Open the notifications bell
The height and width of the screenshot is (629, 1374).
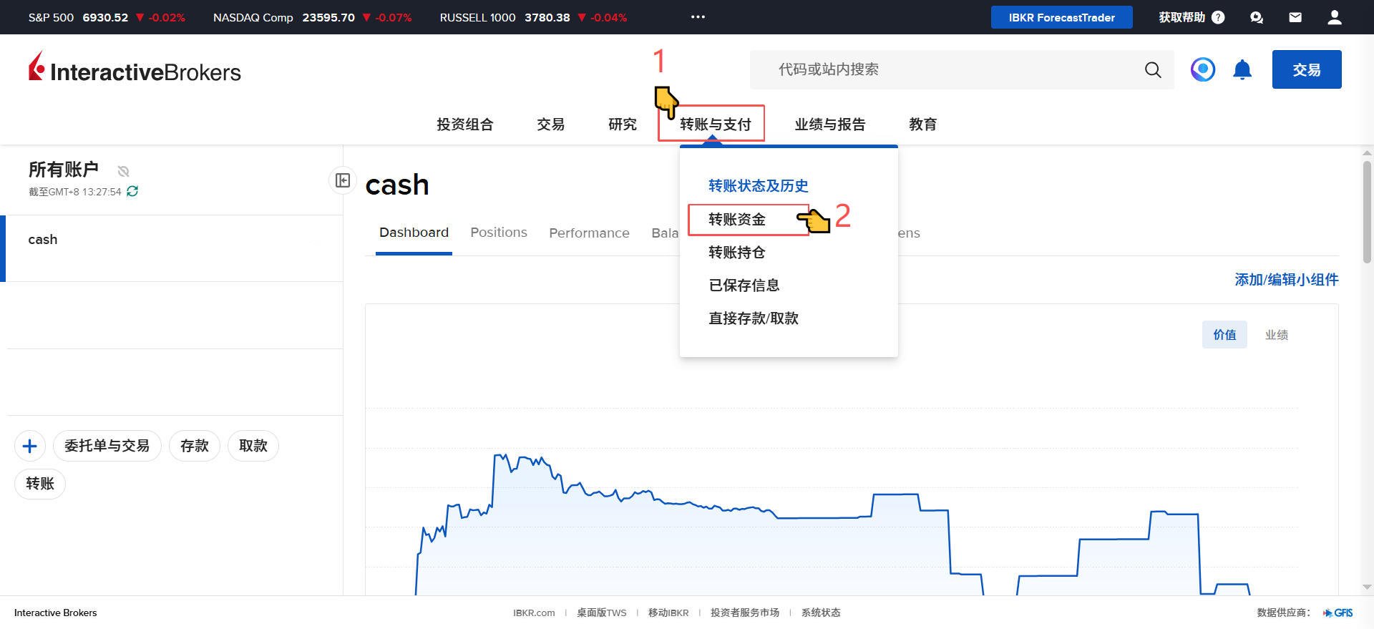[x=1242, y=69]
